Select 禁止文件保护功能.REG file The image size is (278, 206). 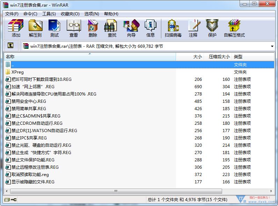pyautogui.click(x=33, y=160)
